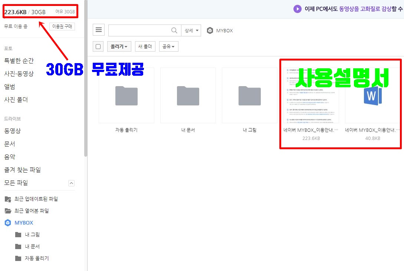Screen dimensions: 404x271
Task: Open the 내 문서 folder icon in file grid
Action: tap(188, 96)
